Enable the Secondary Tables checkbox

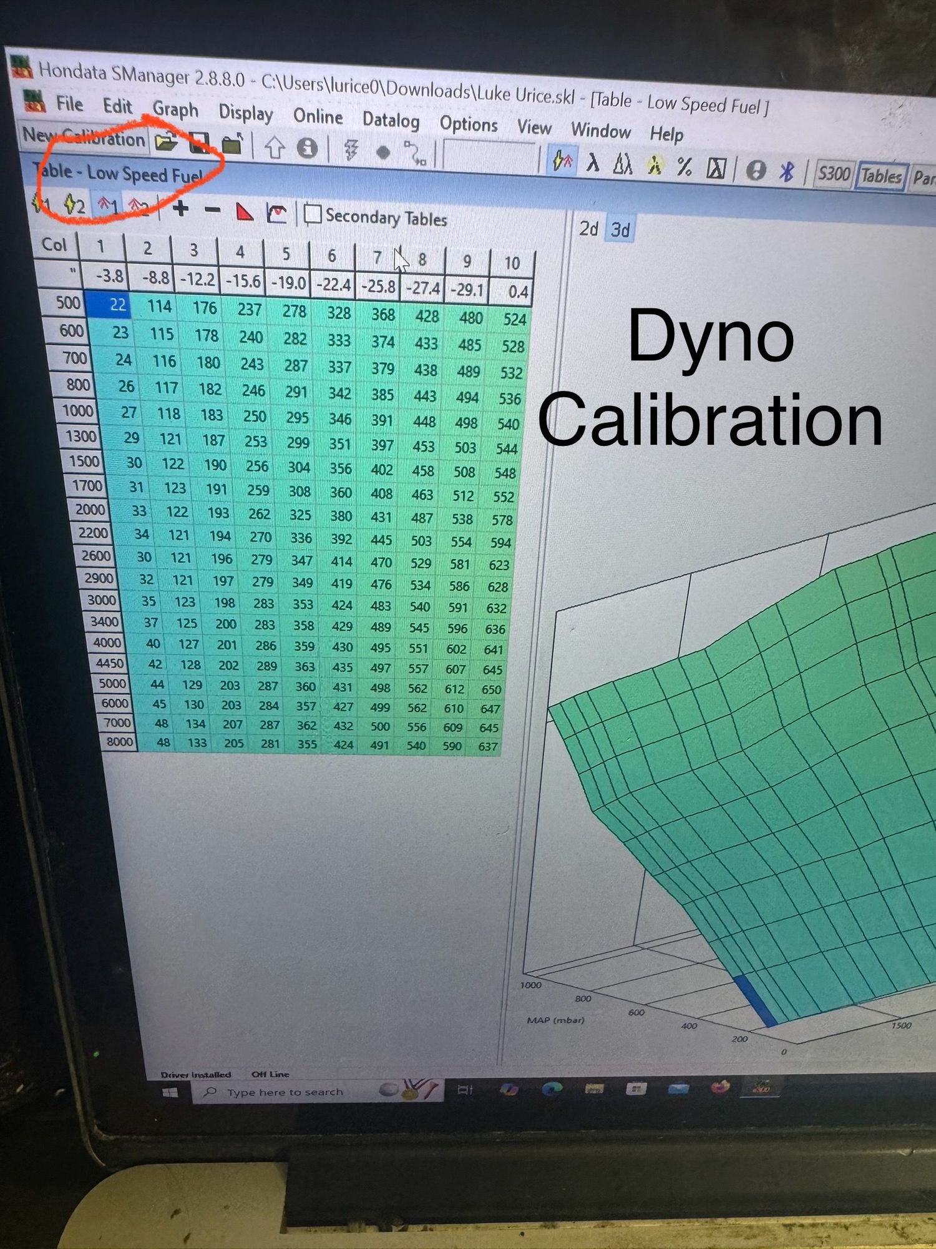pyautogui.click(x=313, y=215)
